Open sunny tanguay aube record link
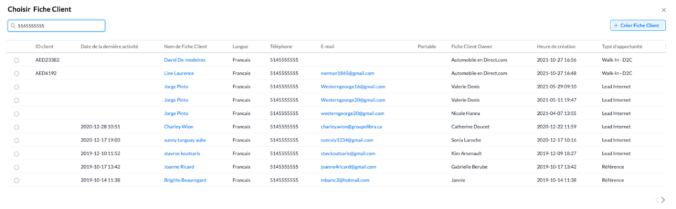The width and height of the screenshot is (676, 209). [x=185, y=140]
